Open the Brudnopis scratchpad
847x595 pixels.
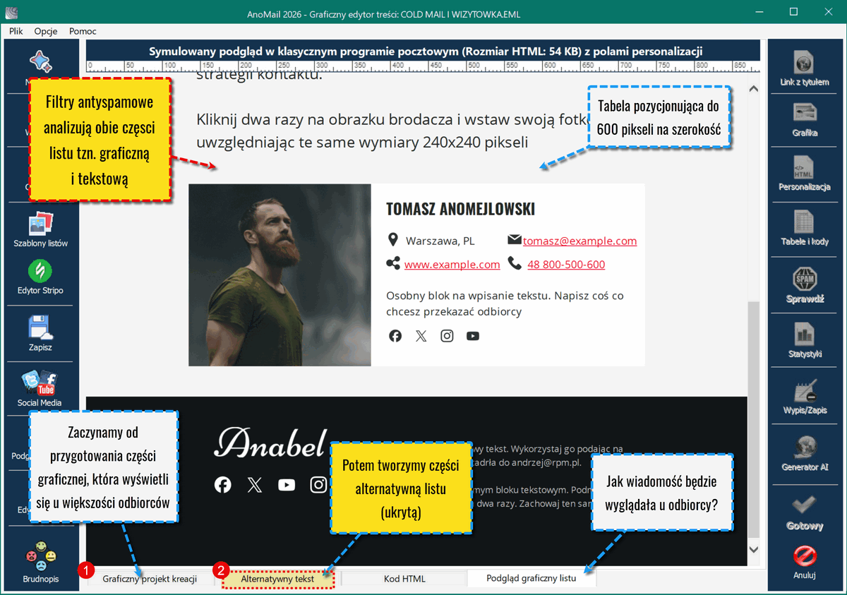pos(40,563)
